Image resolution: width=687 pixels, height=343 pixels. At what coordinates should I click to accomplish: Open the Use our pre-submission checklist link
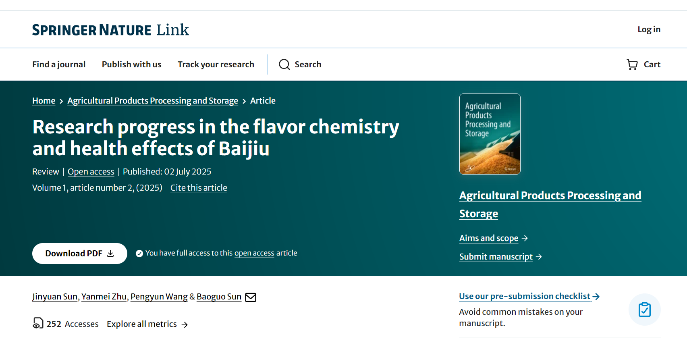pyautogui.click(x=525, y=296)
